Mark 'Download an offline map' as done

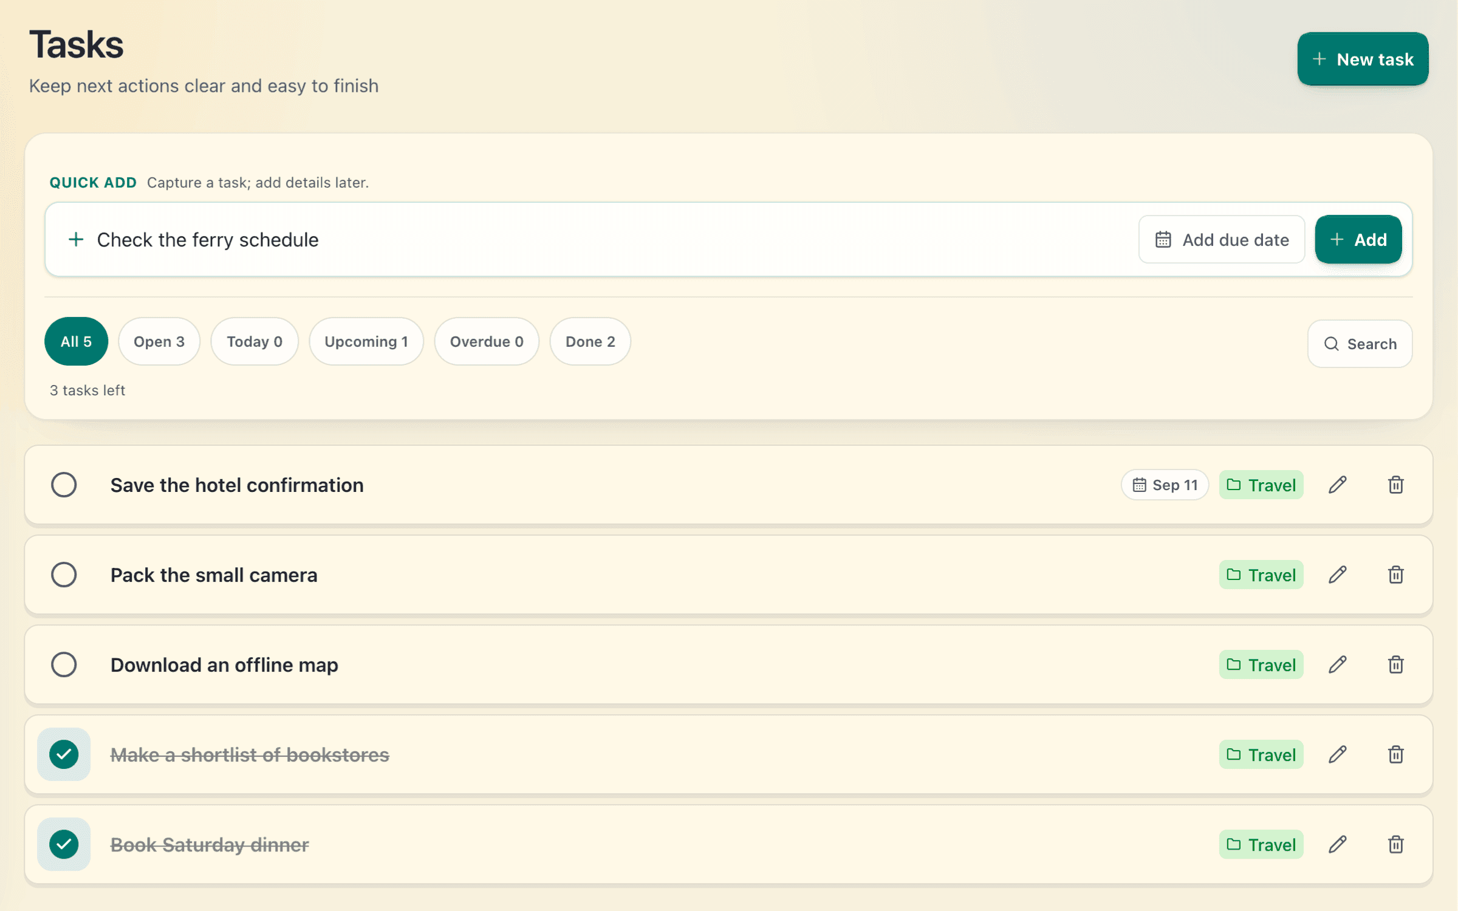(x=64, y=664)
